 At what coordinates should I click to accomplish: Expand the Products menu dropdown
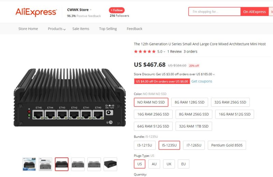[64, 29]
